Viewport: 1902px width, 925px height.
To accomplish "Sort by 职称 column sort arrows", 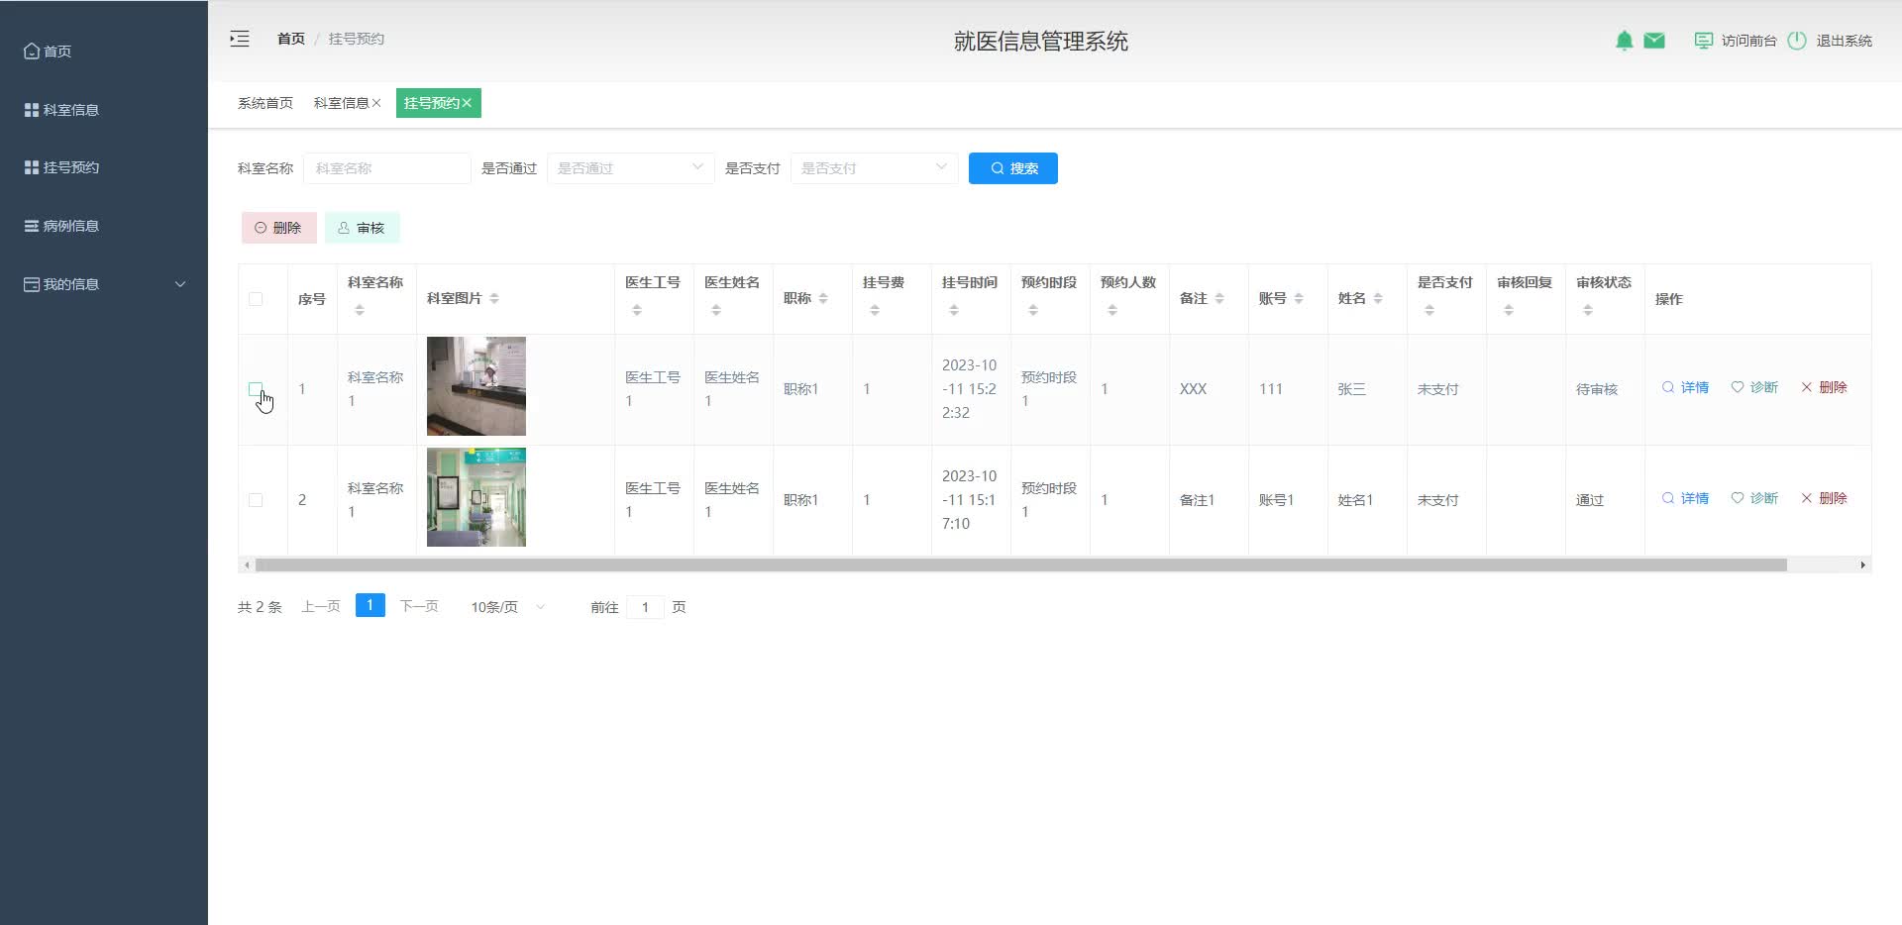I will click(823, 299).
